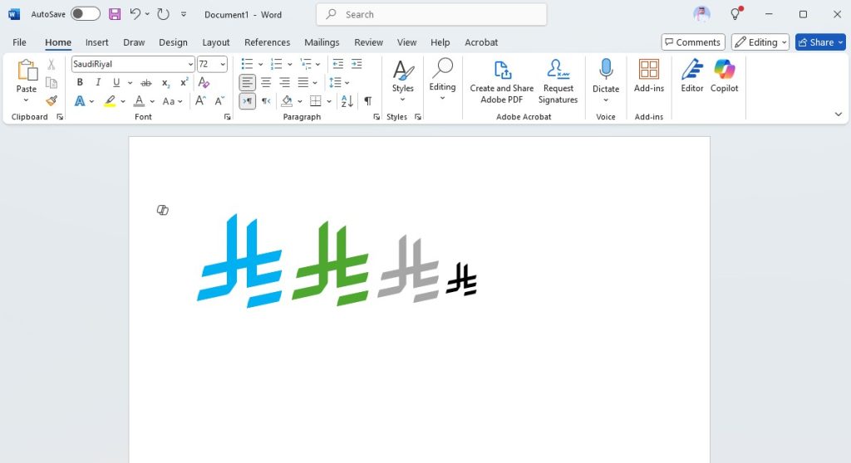Click the Comments button

click(692, 42)
